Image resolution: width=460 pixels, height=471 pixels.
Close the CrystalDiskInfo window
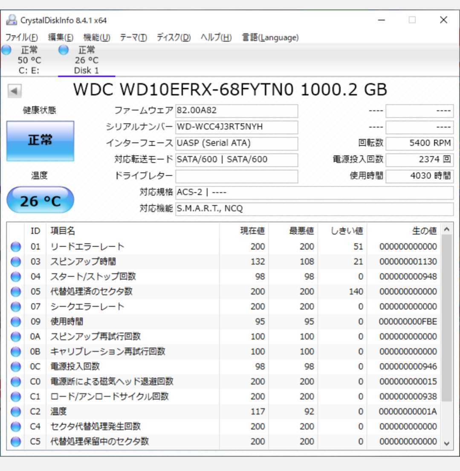pyautogui.click(x=443, y=20)
